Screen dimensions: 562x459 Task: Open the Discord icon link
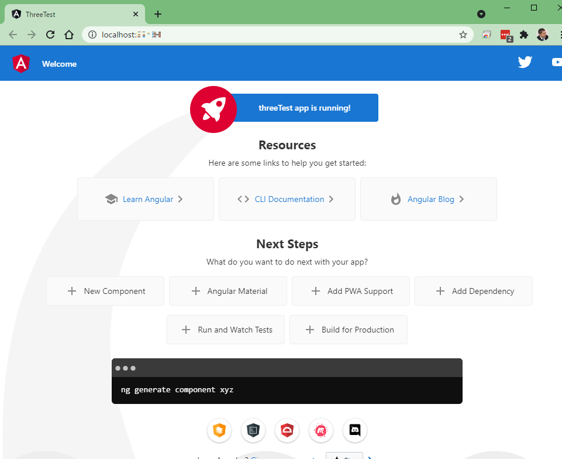(x=355, y=430)
